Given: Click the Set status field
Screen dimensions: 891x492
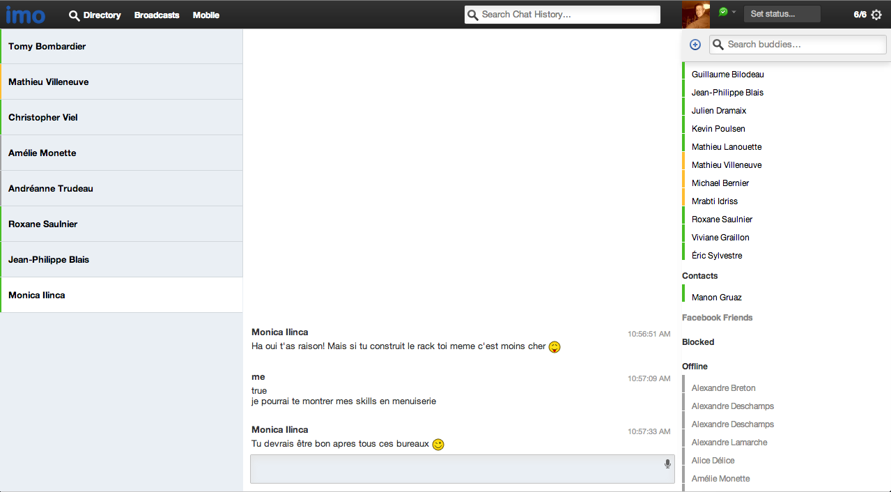Looking at the screenshot, I should (x=782, y=14).
